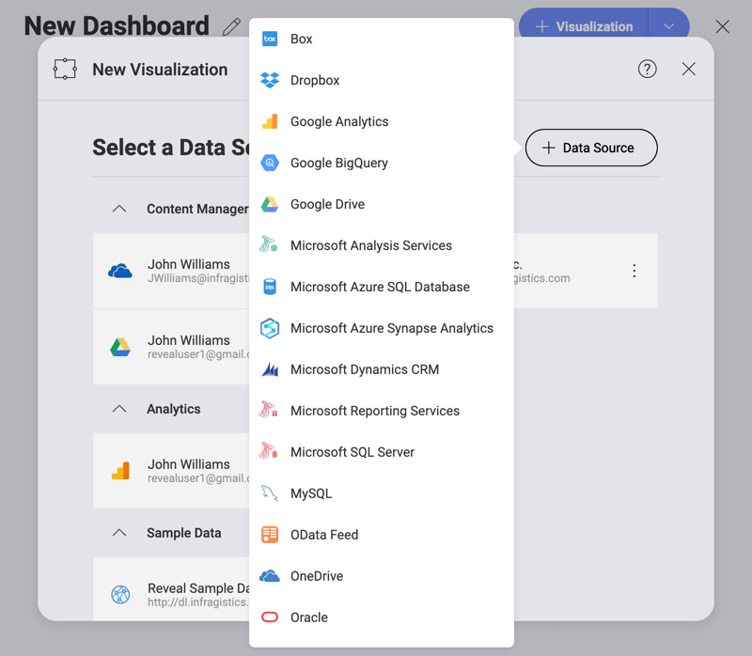Image resolution: width=752 pixels, height=656 pixels.
Task: Click the OneDrive cloud icon in menu
Action: (x=270, y=575)
